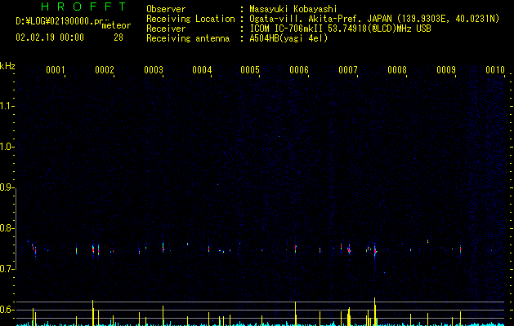This screenshot has height=326, width=514.
Task: Click the meteor count value 28
Action: pos(118,37)
